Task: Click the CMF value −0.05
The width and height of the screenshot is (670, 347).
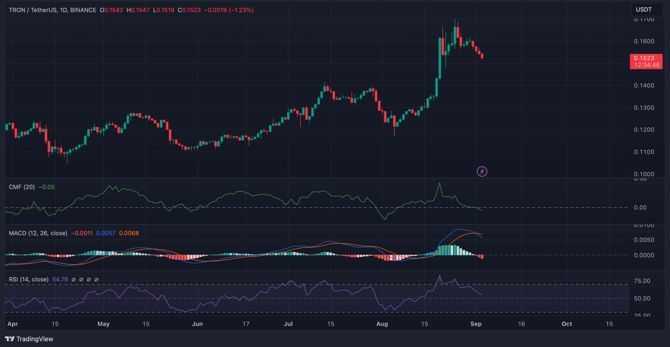Action: coord(46,187)
